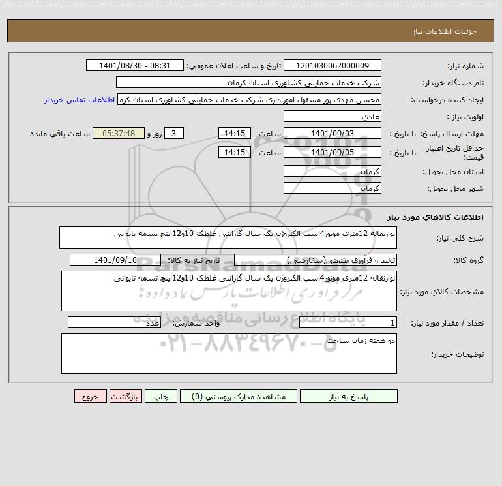Open the اطلاعات تماس خریدار link

[80, 100]
